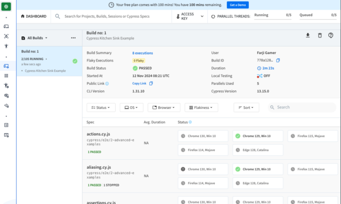Screen dimensions: 341x204
Task: Expand the Access Key dropdown
Action: (x=190, y=17)
